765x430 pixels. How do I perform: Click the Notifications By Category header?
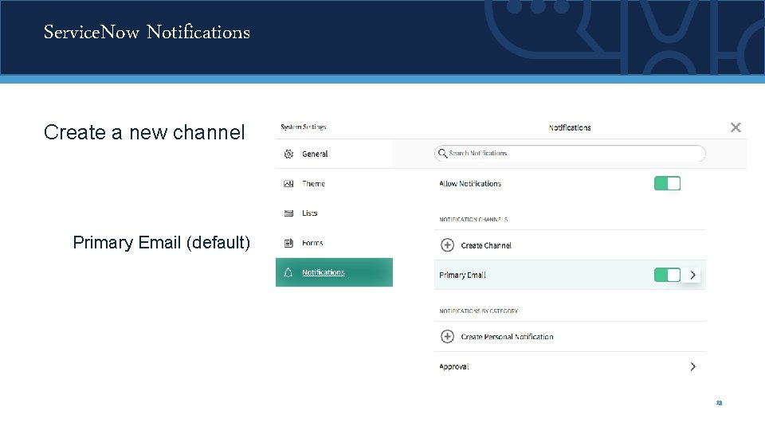click(479, 311)
